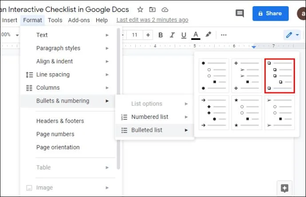The image size is (306, 197).
Task: Choose the arrowhead, circle, square bullet preset
Action: 279,112
